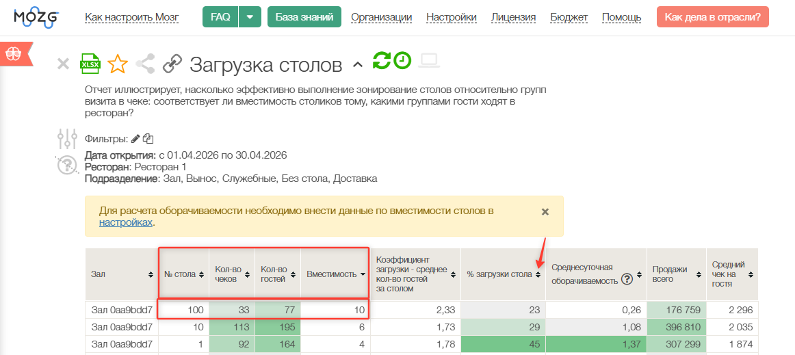Sort by % загрузки стола column

538,274
